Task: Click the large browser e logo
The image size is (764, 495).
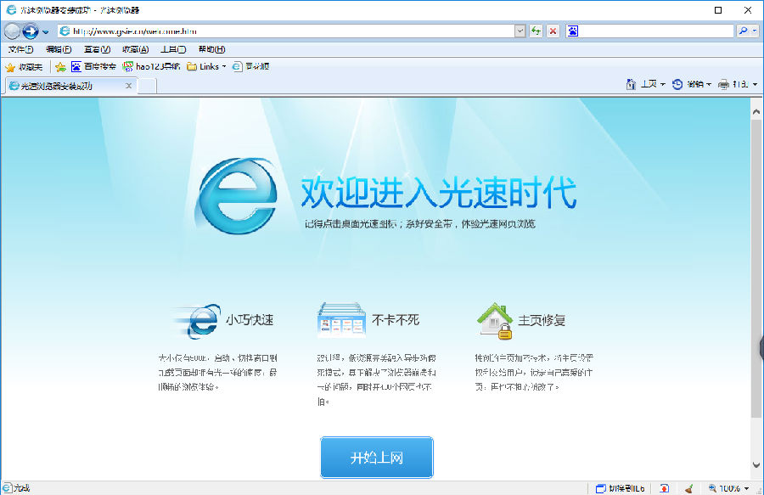Action: click(237, 196)
